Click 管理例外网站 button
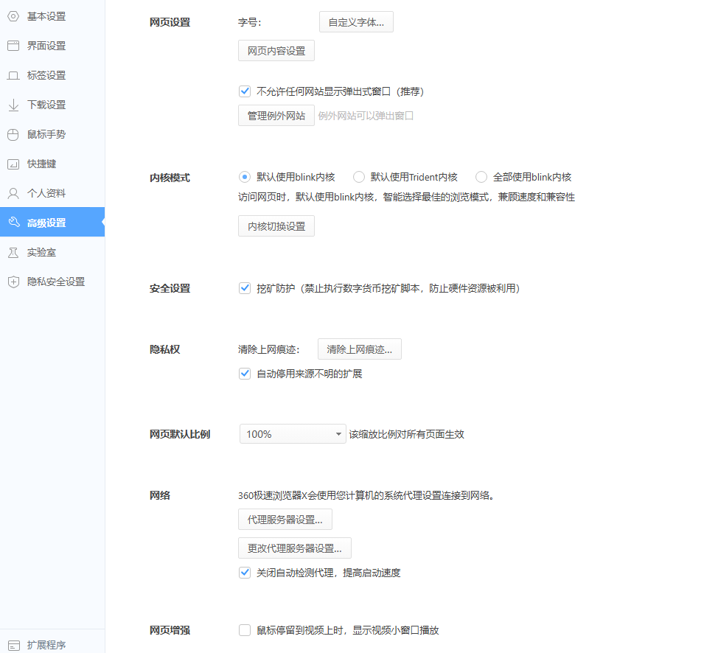The height and width of the screenshot is (653, 718). coord(276,116)
